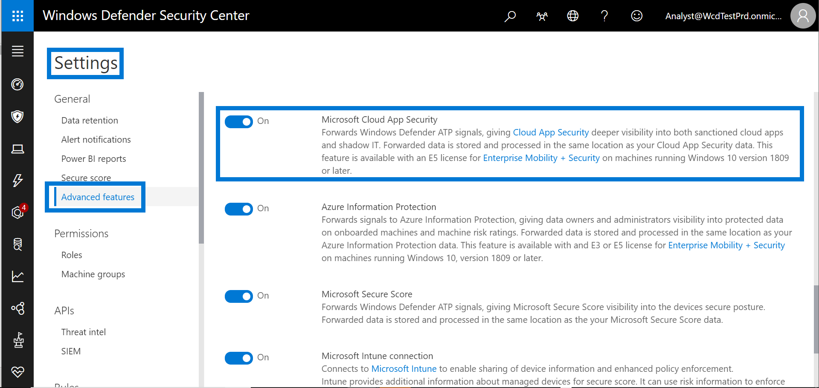The width and height of the screenshot is (819, 388).
Task: Open the Reports chart icon
Action: point(17,276)
